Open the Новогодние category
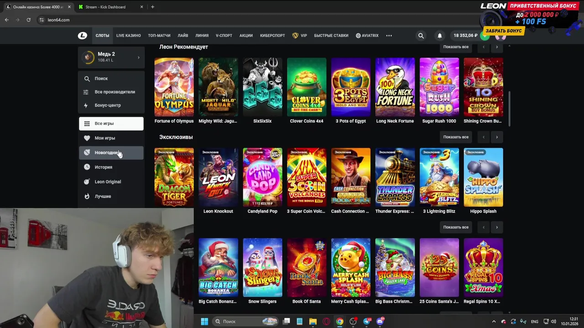This screenshot has height=328, width=584. [111, 153]
